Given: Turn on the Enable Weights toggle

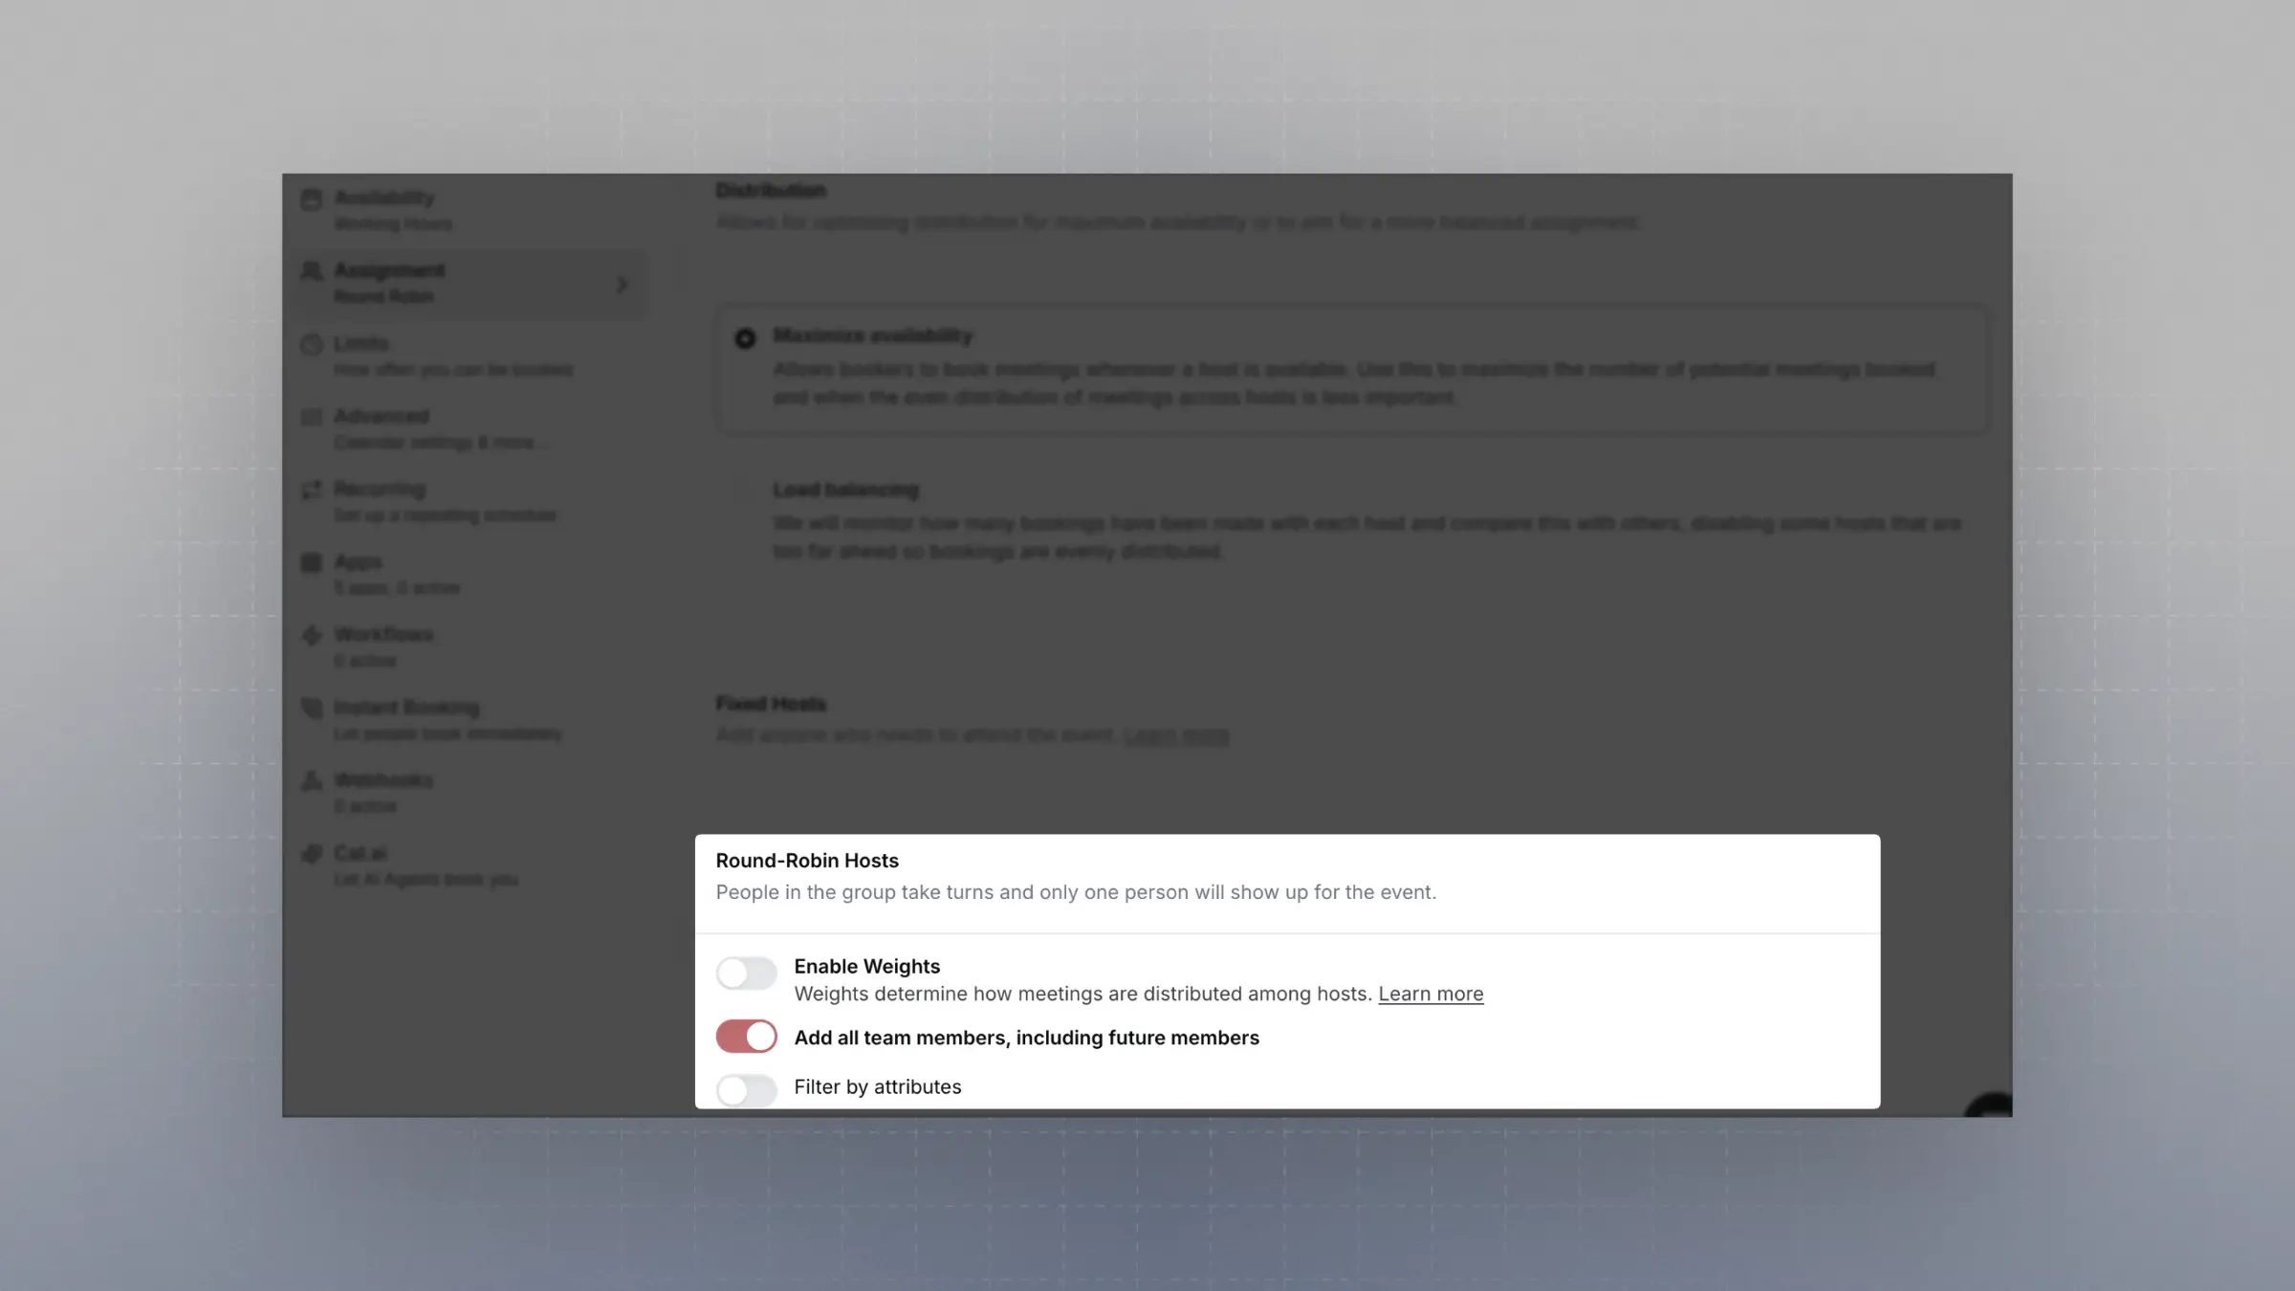Looking at the screenshot, I should (746, 973).
